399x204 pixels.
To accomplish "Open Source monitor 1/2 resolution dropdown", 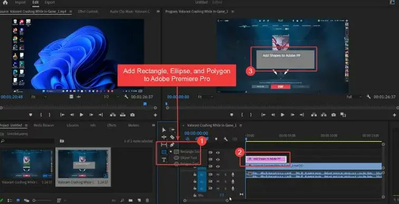I will 111,97.
